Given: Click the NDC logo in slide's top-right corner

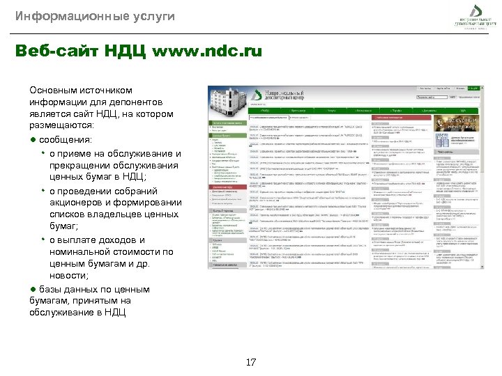Looking at the screenshot, I should [476, 17].
